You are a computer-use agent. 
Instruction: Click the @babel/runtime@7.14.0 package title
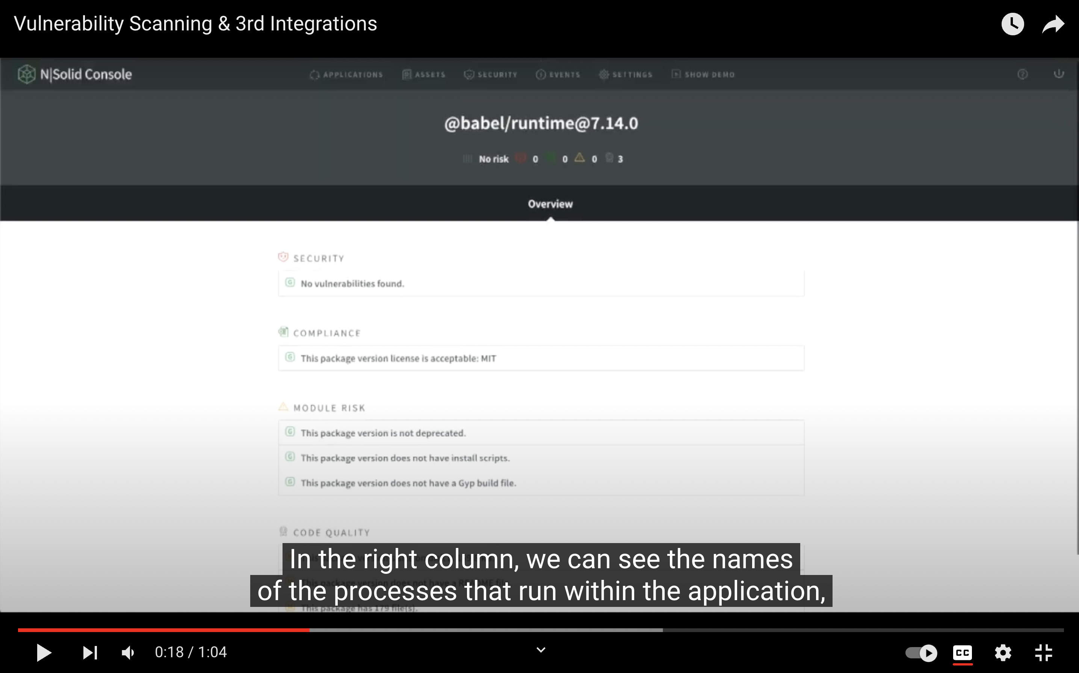[541, 123]
